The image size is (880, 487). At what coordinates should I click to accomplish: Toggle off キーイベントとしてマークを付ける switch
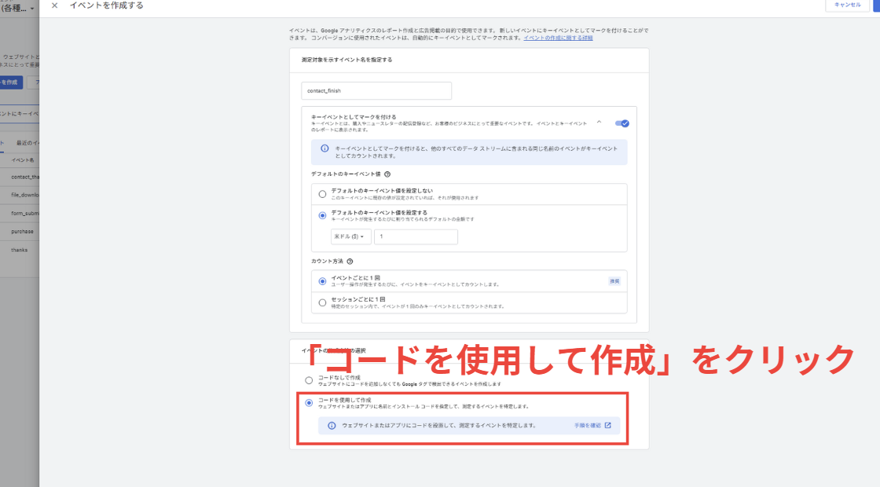[621, 123]
